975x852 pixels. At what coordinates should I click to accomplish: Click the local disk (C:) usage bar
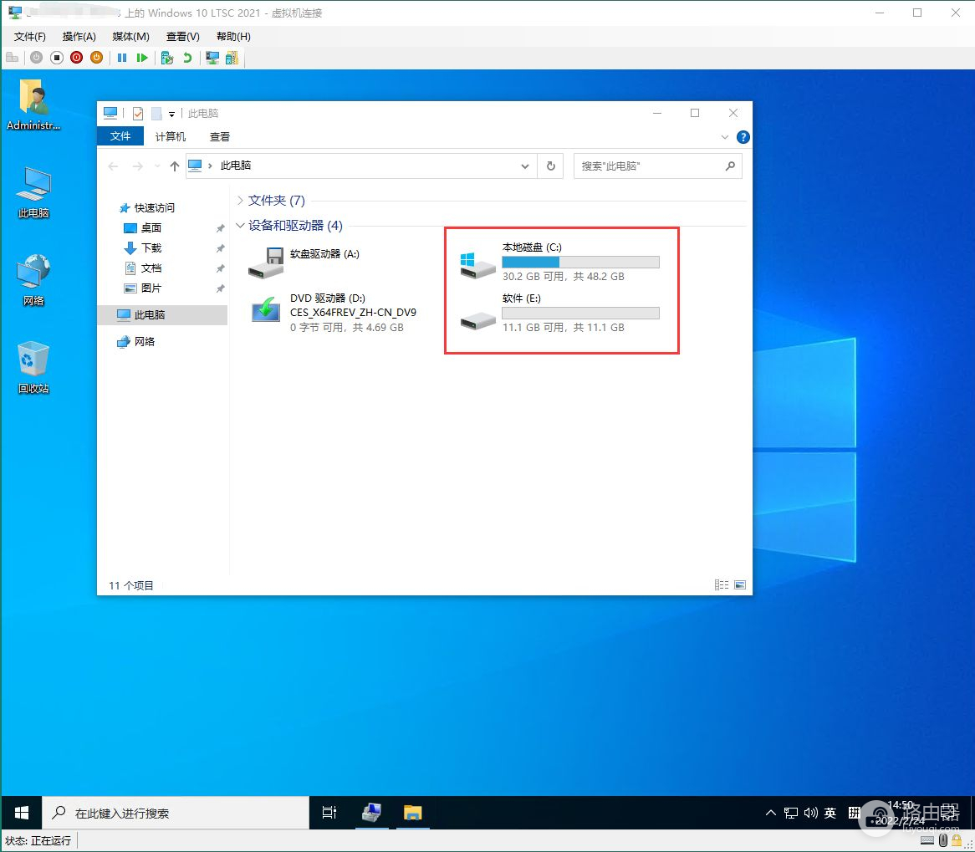[x=580, y=263]
